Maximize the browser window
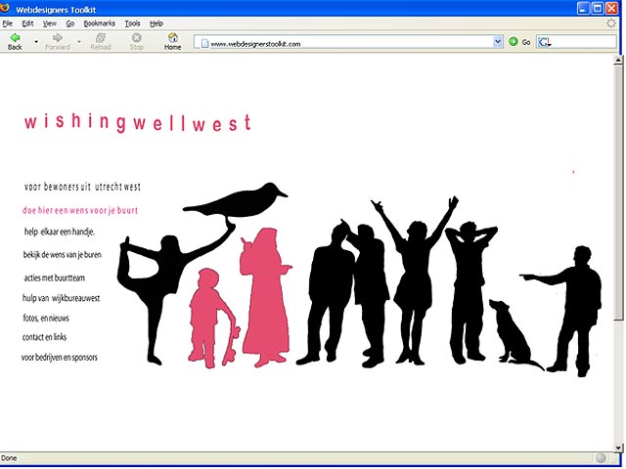 point(598,9)
